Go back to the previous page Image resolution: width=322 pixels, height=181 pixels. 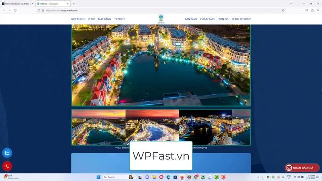4,10
